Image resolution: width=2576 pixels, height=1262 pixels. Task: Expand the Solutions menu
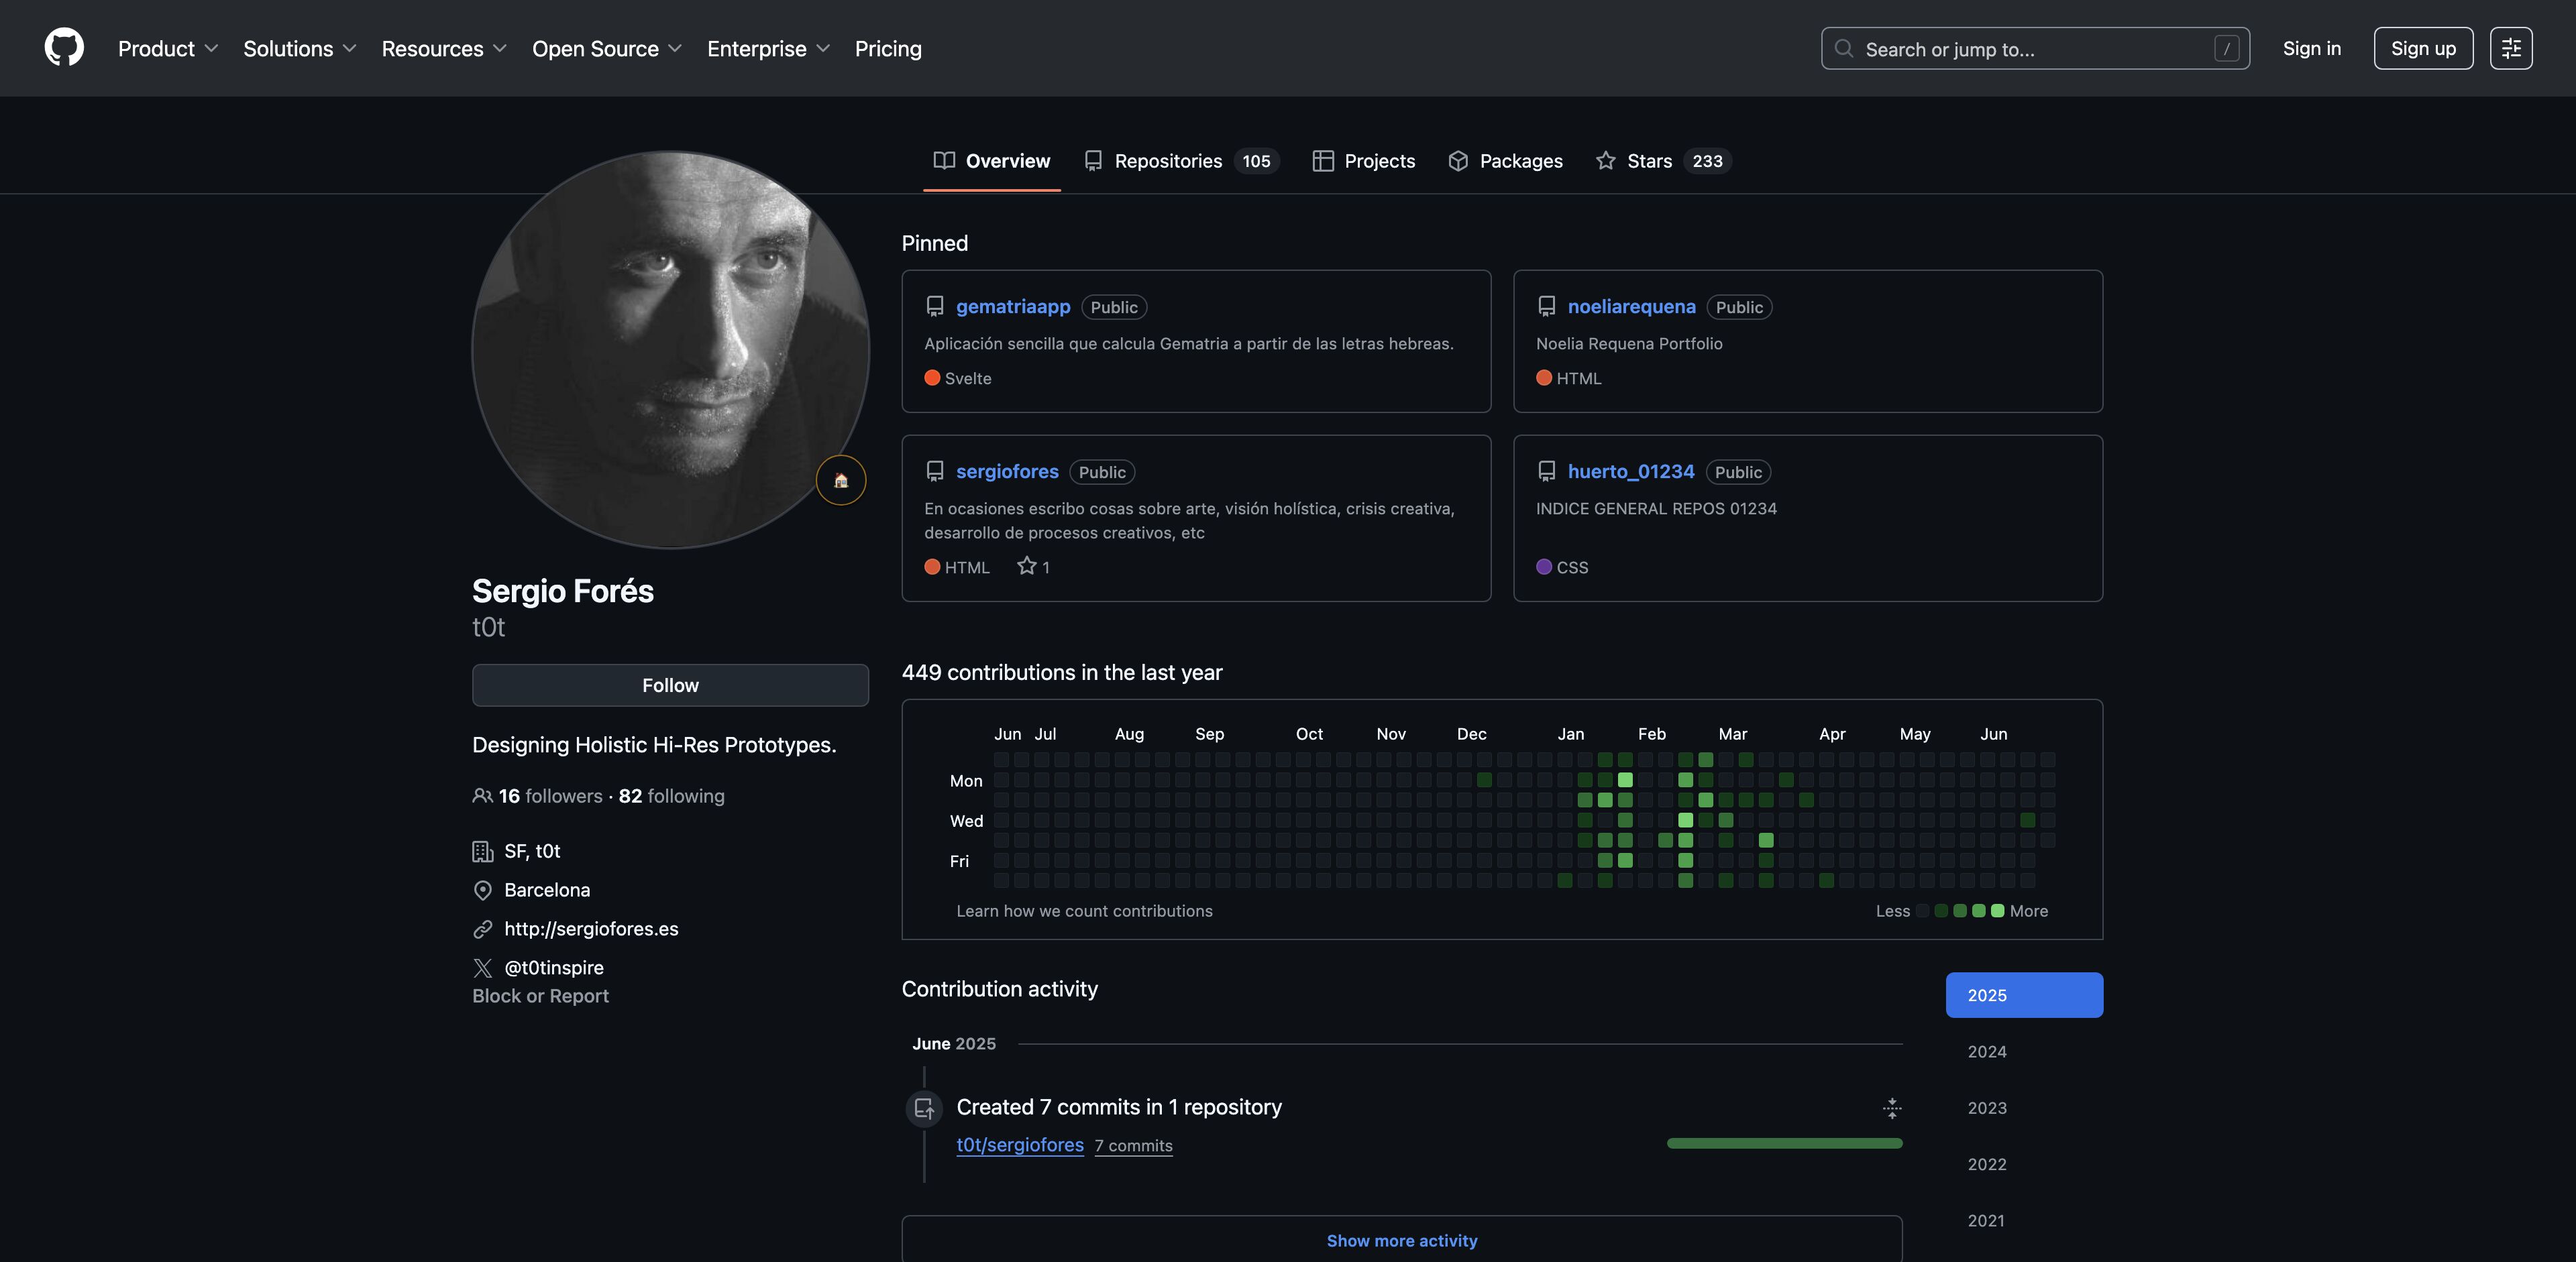[300, 48]
